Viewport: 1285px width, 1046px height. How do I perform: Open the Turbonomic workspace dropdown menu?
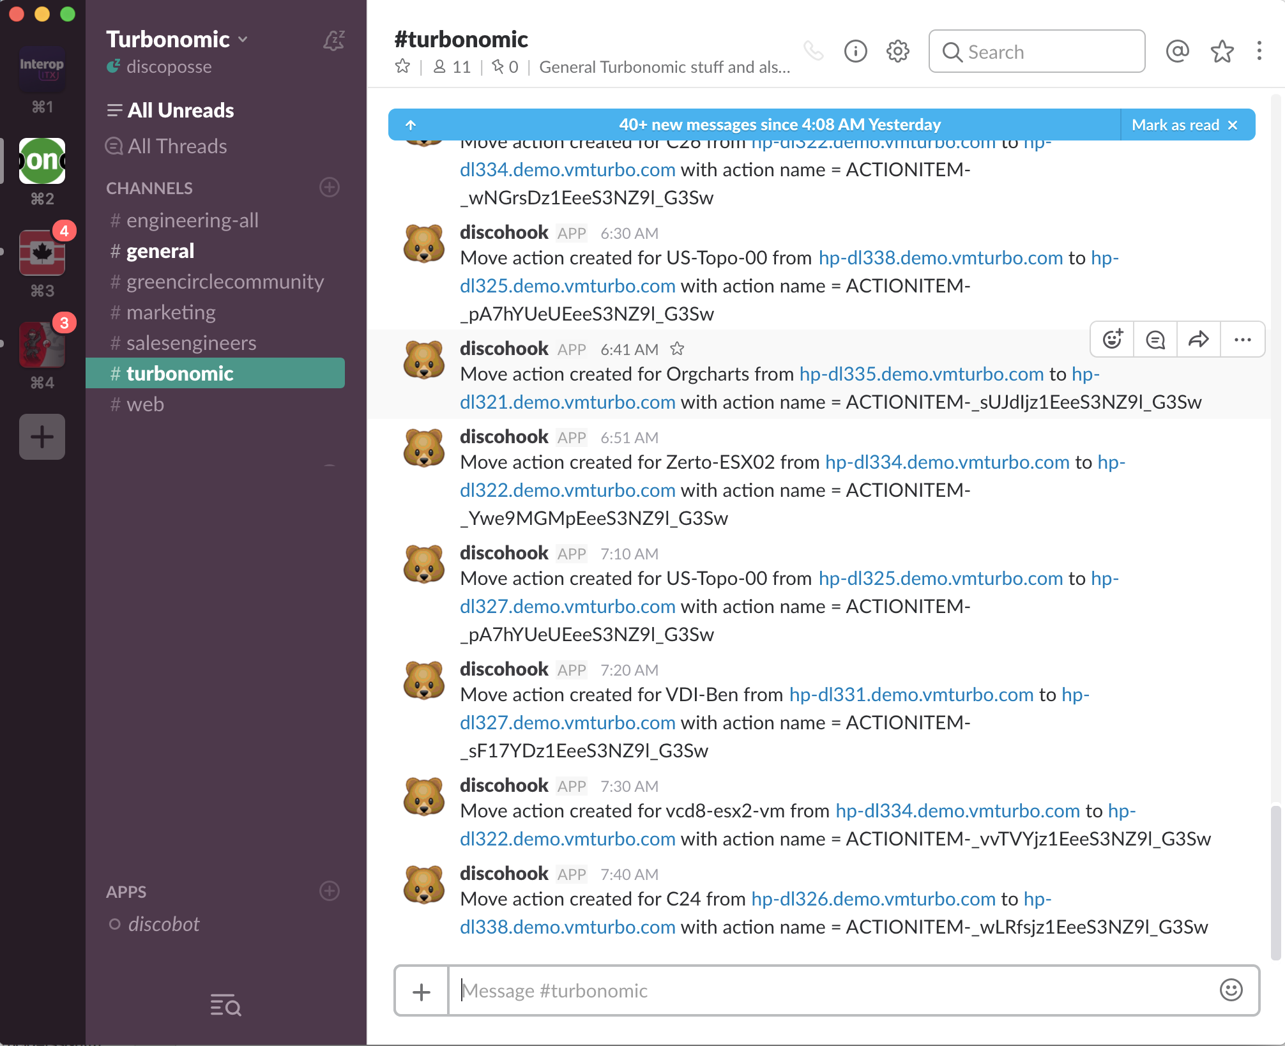177,40
